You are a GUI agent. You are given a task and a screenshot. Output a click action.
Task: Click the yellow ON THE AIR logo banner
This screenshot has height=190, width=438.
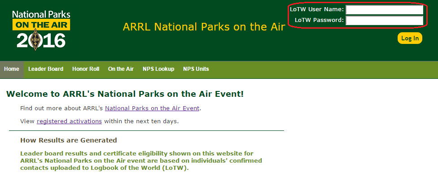(41, 25)
